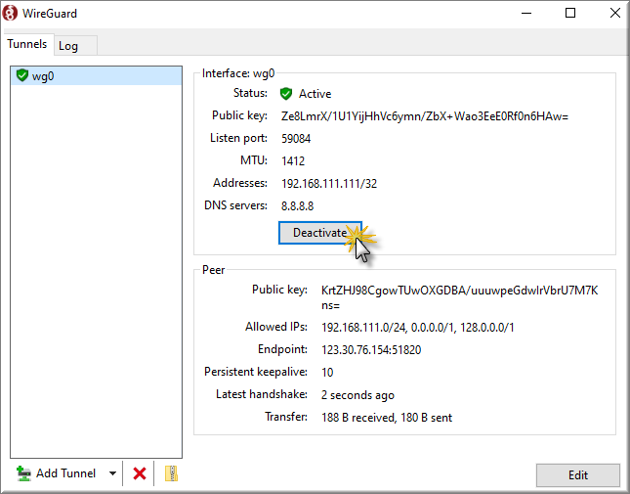This screenshot has width=630, height=494.
Task: Click the Allowed IPs value
Action: click(x=417, y=327)
